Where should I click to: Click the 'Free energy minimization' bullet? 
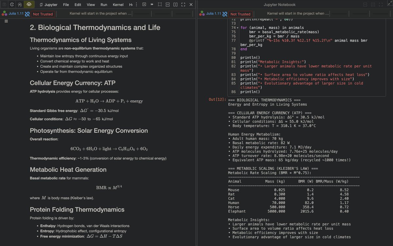[81, 236]
